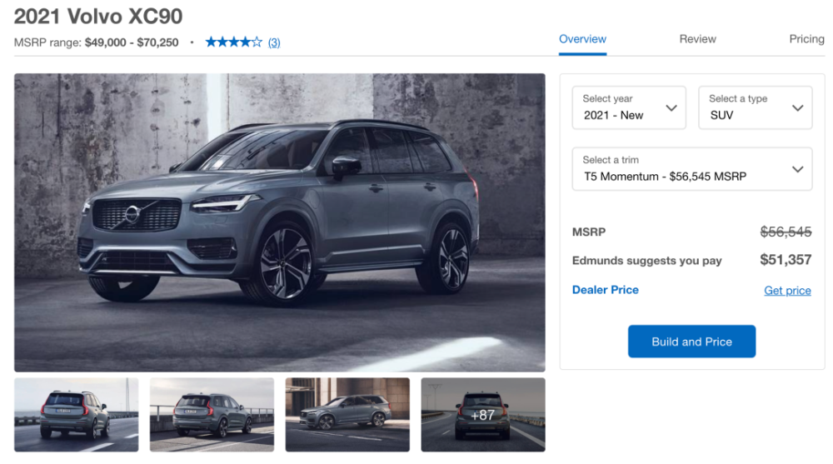Image resolution: width=833 pixels, height=464 pixels.
Task: Open the Select a type dropdown
Action: tap(755, 107)
